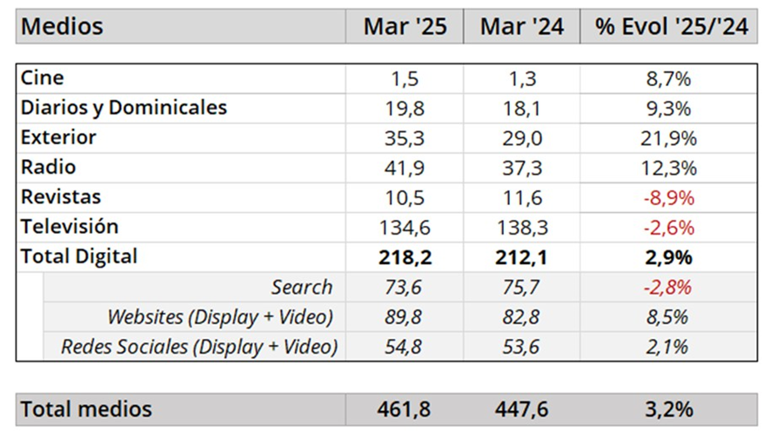Click the Televisión row label
Viewport: 764px width, 431px height.
pos(70,227)
